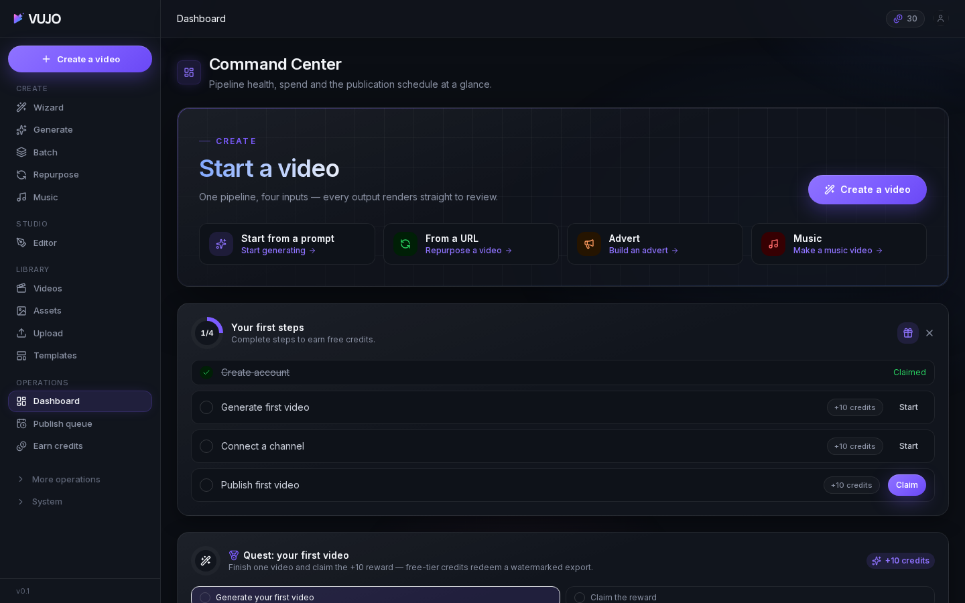Click the v0.1 version label
The width and height of the screenshot is (965, 603).
23,591
